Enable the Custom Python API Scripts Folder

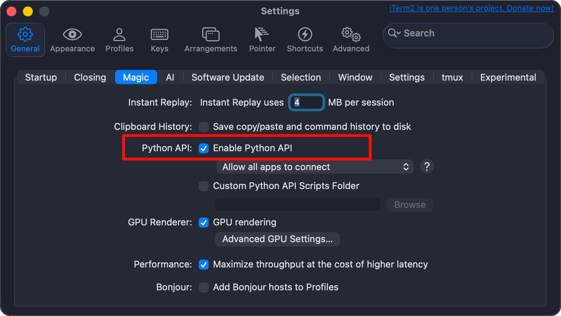point(204,186)
